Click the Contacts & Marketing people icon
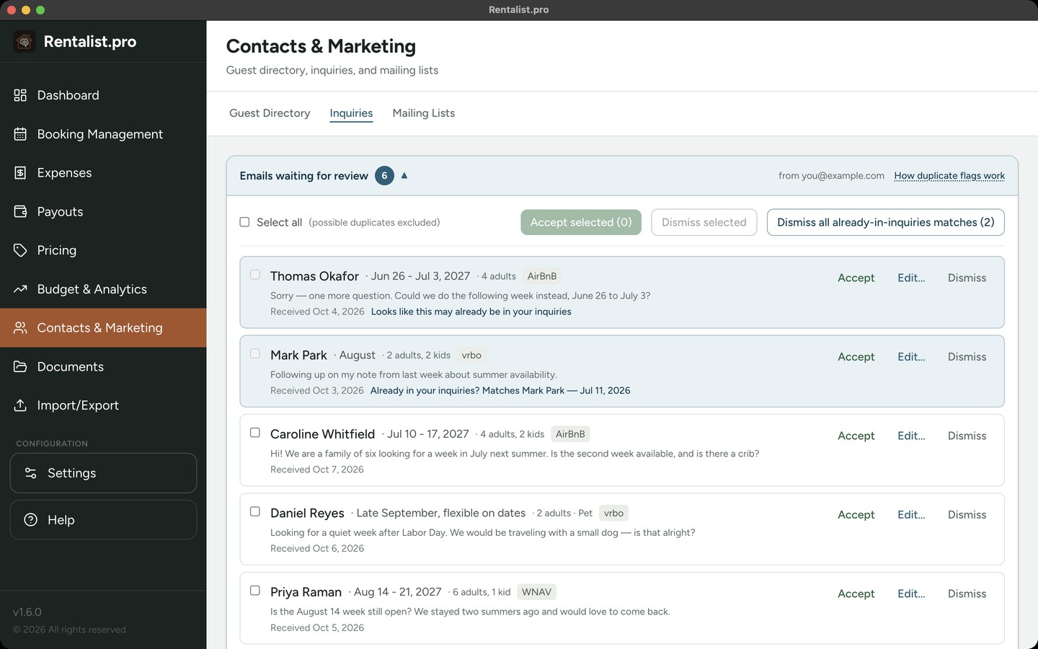Image resolution: width=1038 pixels, height=649 pixels. (x=20, y=328)
